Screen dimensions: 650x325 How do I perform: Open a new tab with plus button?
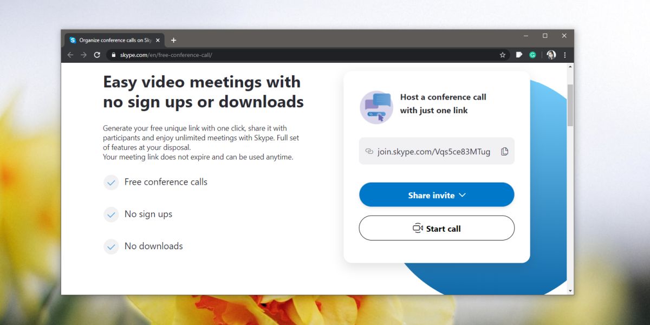click(174, 40)
